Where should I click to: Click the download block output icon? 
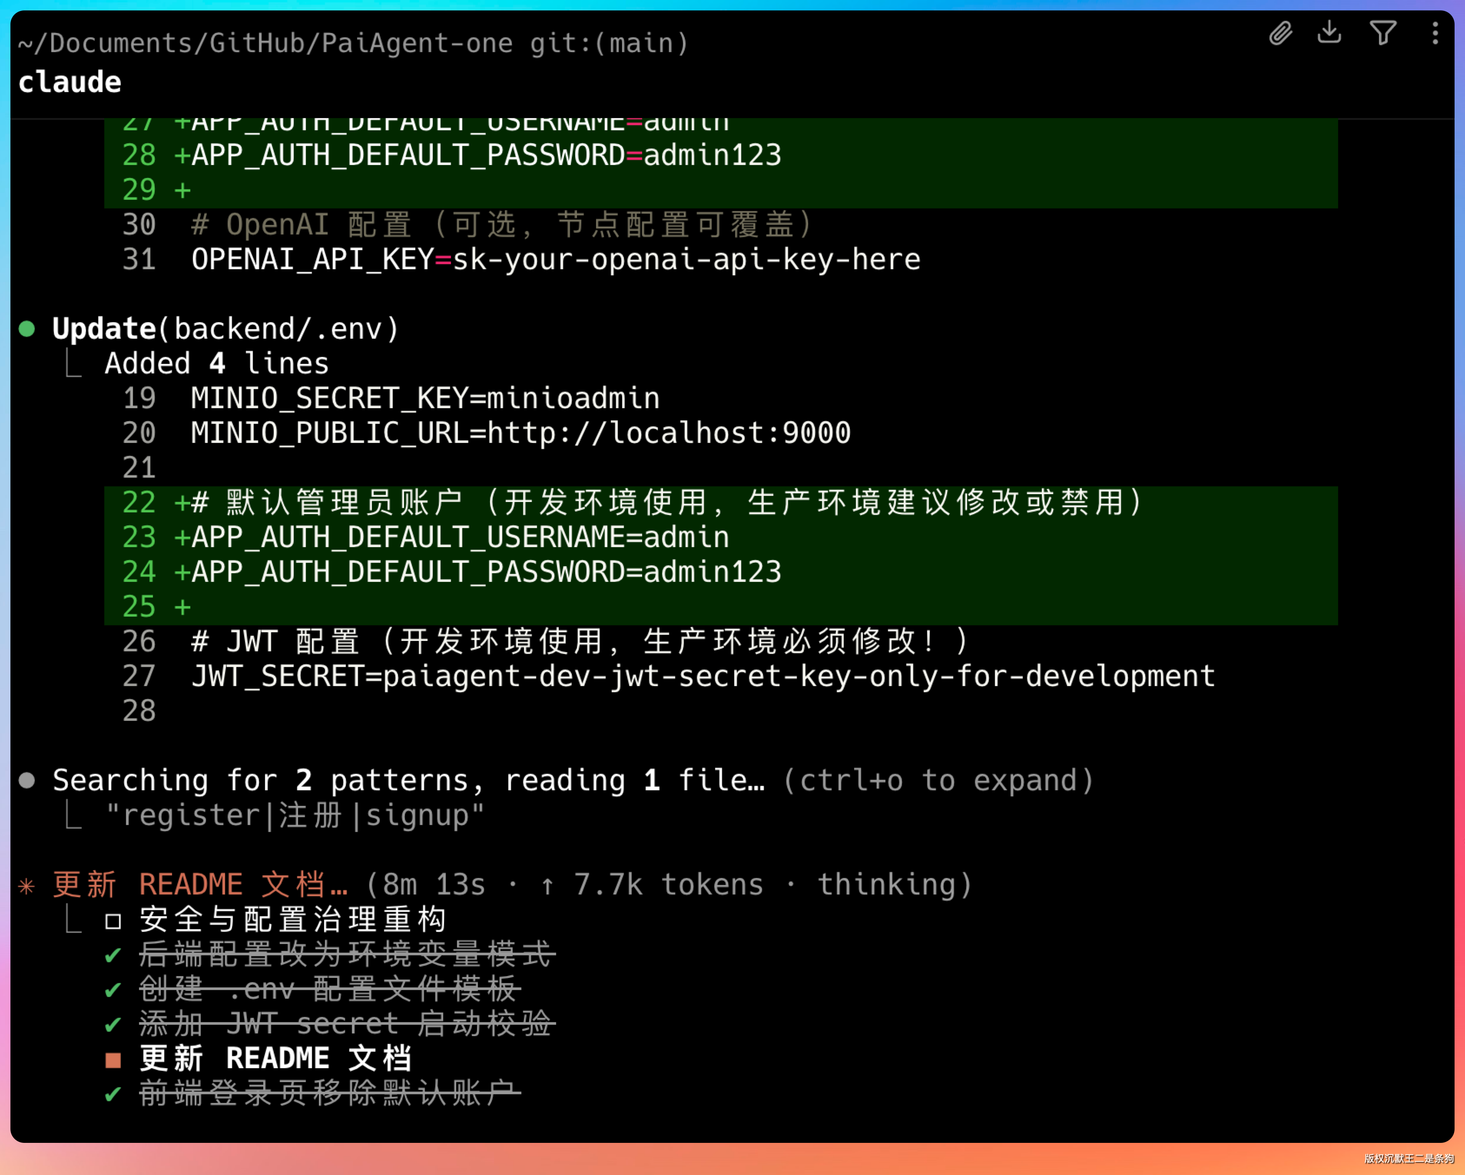(1329, 32)
